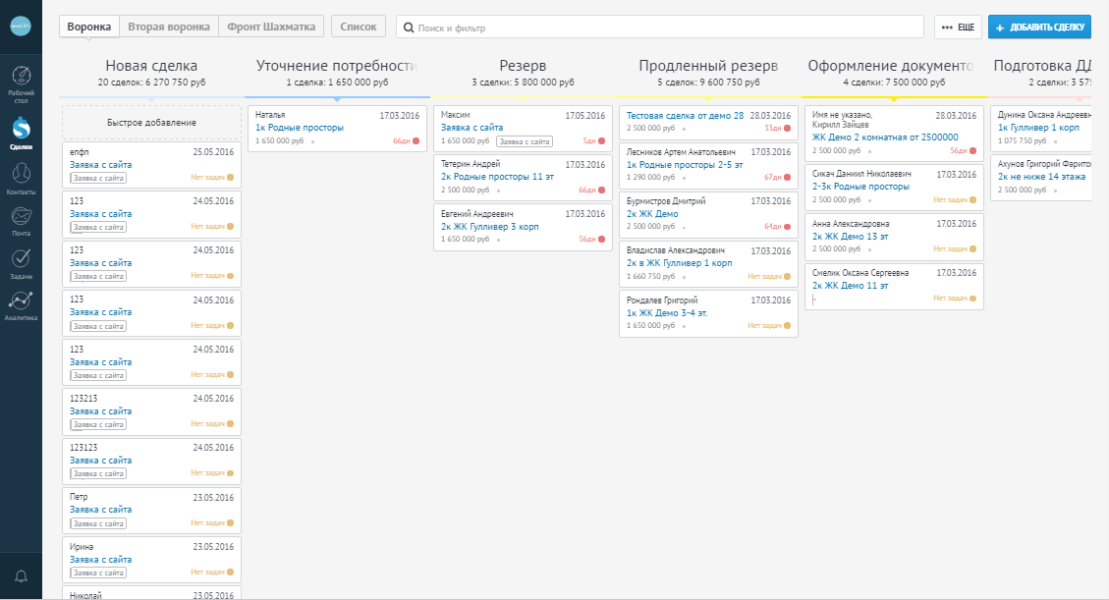Open Заявка с сайта deal from Ирина
The height and width of the screenshot is (600, 1109).
click(x=101, y=559)
